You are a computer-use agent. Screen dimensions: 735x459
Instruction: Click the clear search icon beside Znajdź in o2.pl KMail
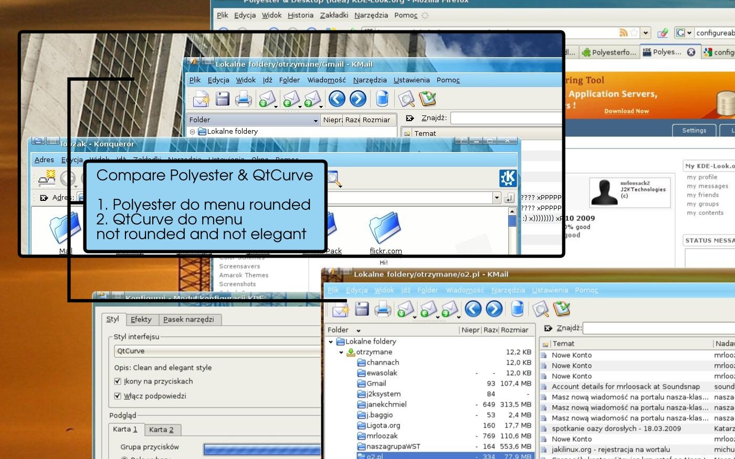(548, 328)
